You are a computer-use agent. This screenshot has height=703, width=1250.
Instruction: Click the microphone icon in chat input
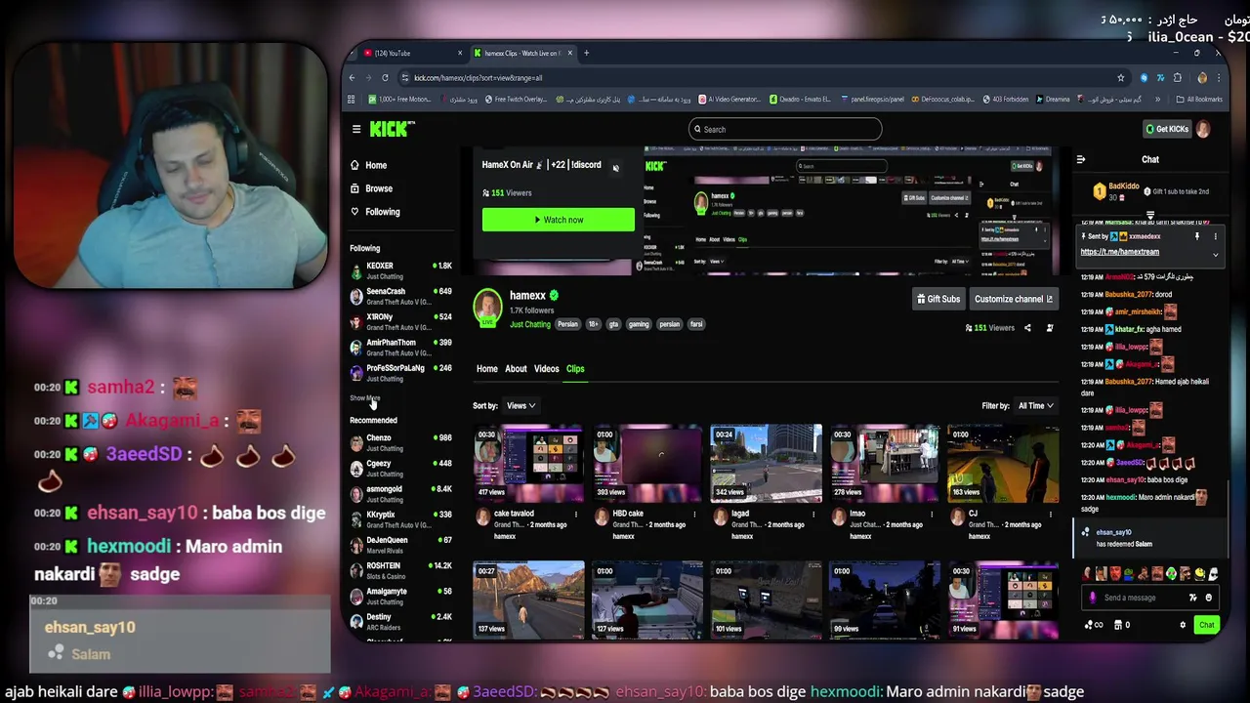[x=1092, y=598]
